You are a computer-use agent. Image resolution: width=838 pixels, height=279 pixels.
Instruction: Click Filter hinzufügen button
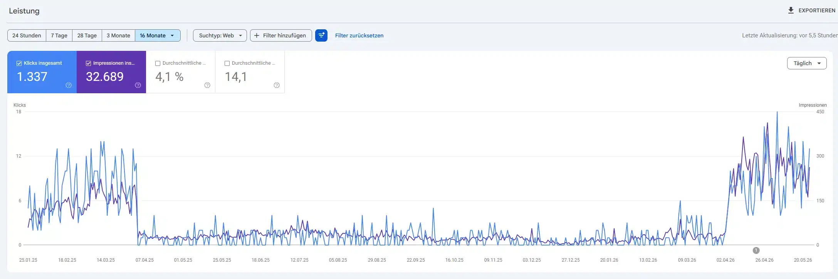click(281, 35)
